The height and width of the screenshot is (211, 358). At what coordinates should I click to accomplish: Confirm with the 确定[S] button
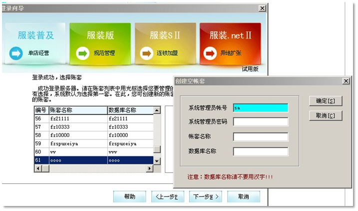326,101
